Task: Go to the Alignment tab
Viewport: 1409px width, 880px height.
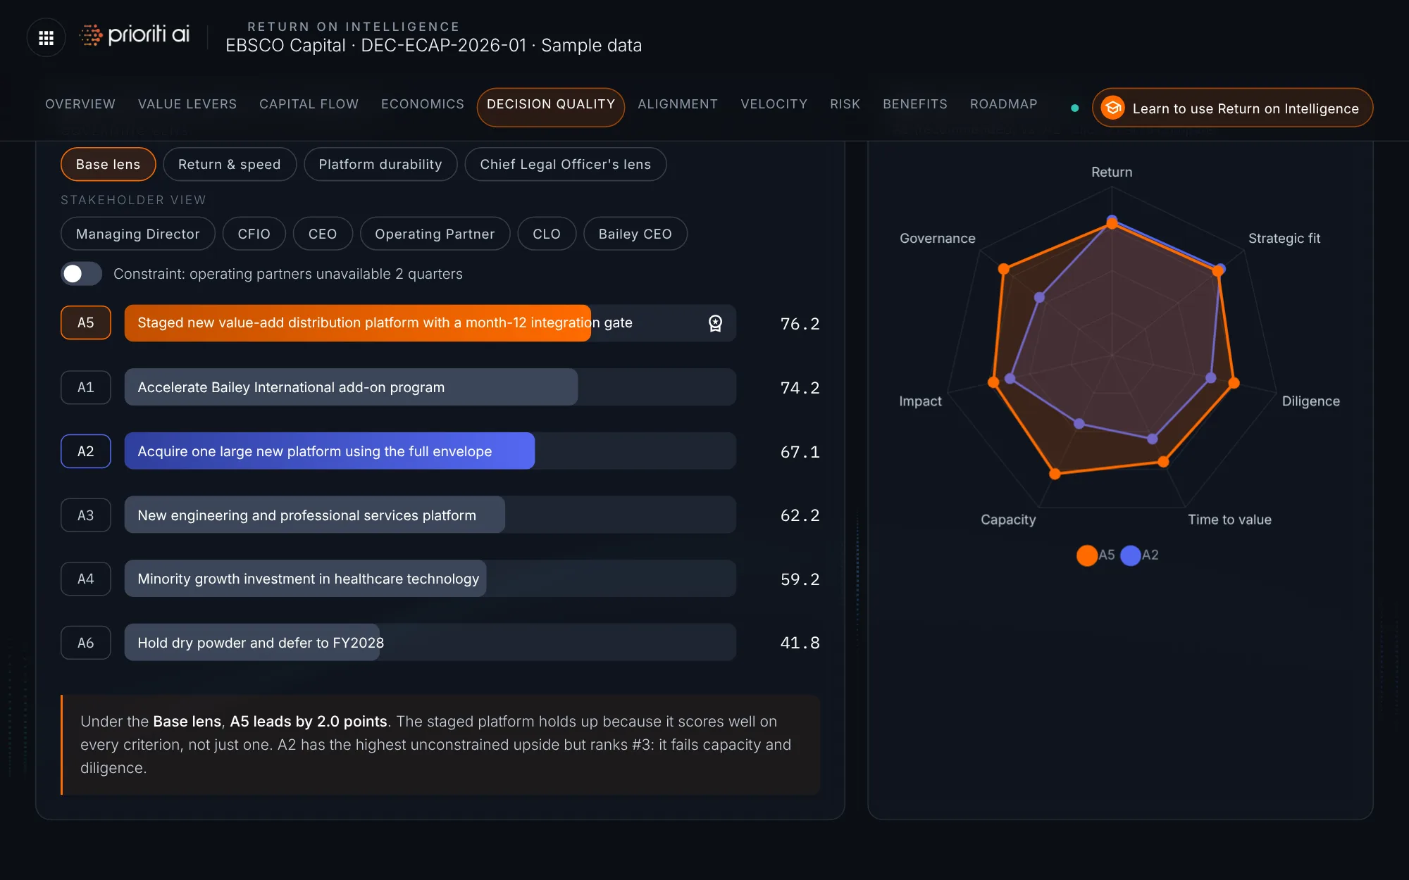Action: coord(678,104)
